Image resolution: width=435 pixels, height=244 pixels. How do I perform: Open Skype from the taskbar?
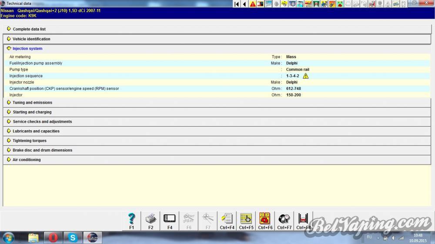(73, 237)
